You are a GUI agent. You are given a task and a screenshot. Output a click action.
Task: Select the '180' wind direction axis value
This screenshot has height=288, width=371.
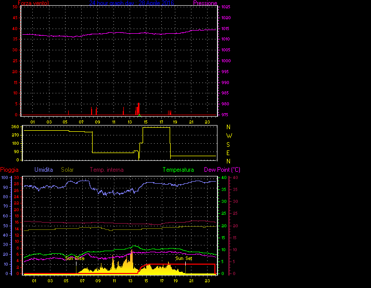(15, 143)
